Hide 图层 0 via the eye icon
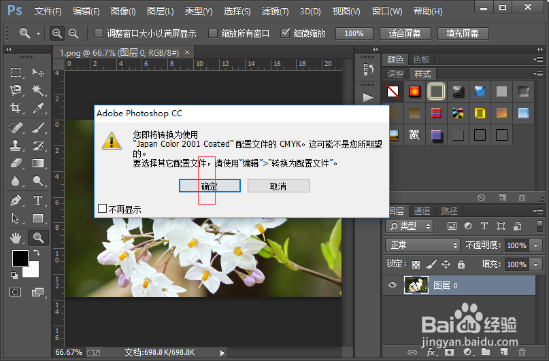 point(393,285)
